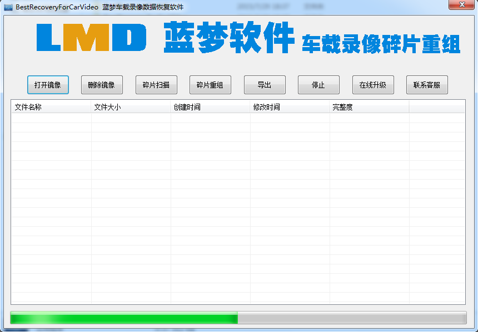Start 碎片扫描 fragment scan

156,85
